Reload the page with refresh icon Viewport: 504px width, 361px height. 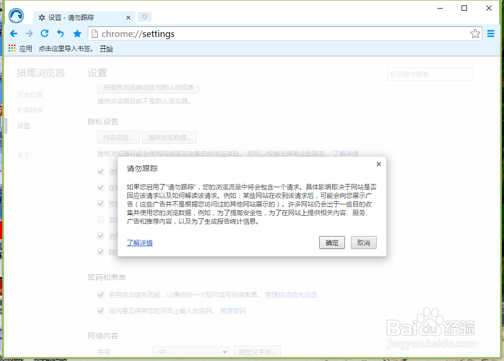point(45,33)
